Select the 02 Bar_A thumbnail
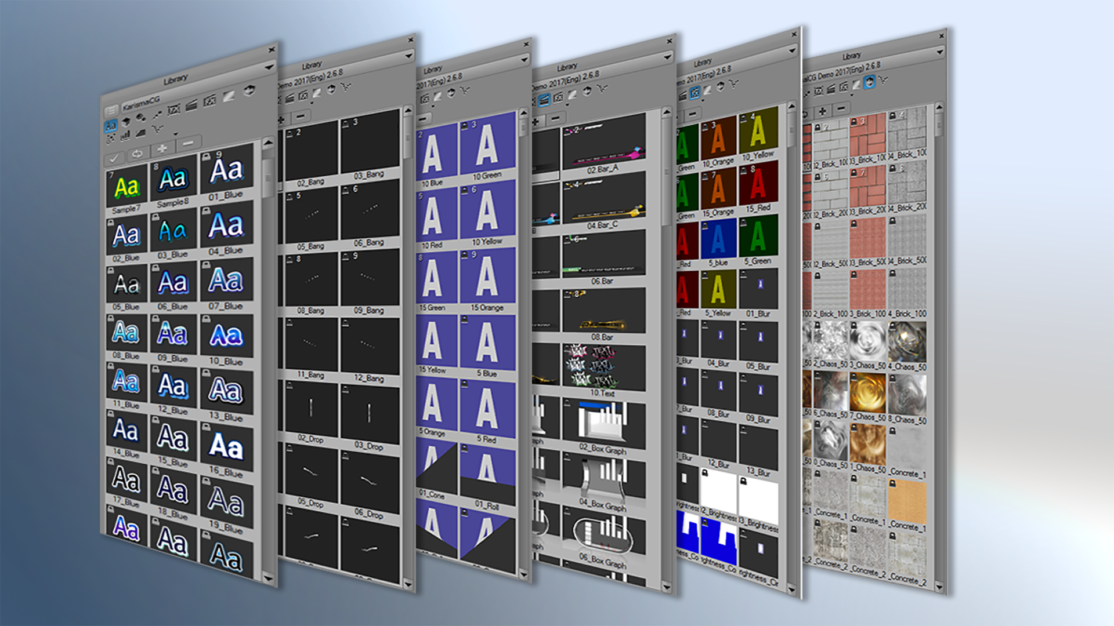 point(603,139)
